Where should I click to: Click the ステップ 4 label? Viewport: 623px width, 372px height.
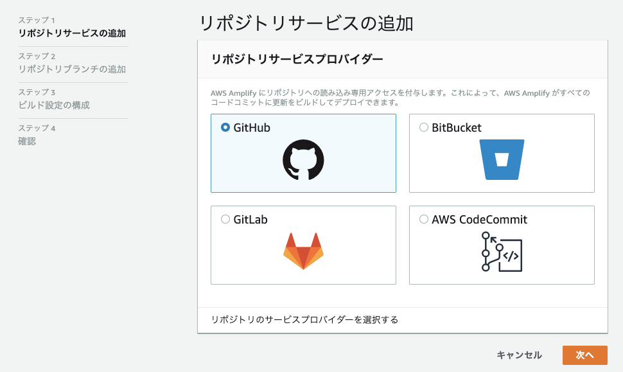pos(37,128)
